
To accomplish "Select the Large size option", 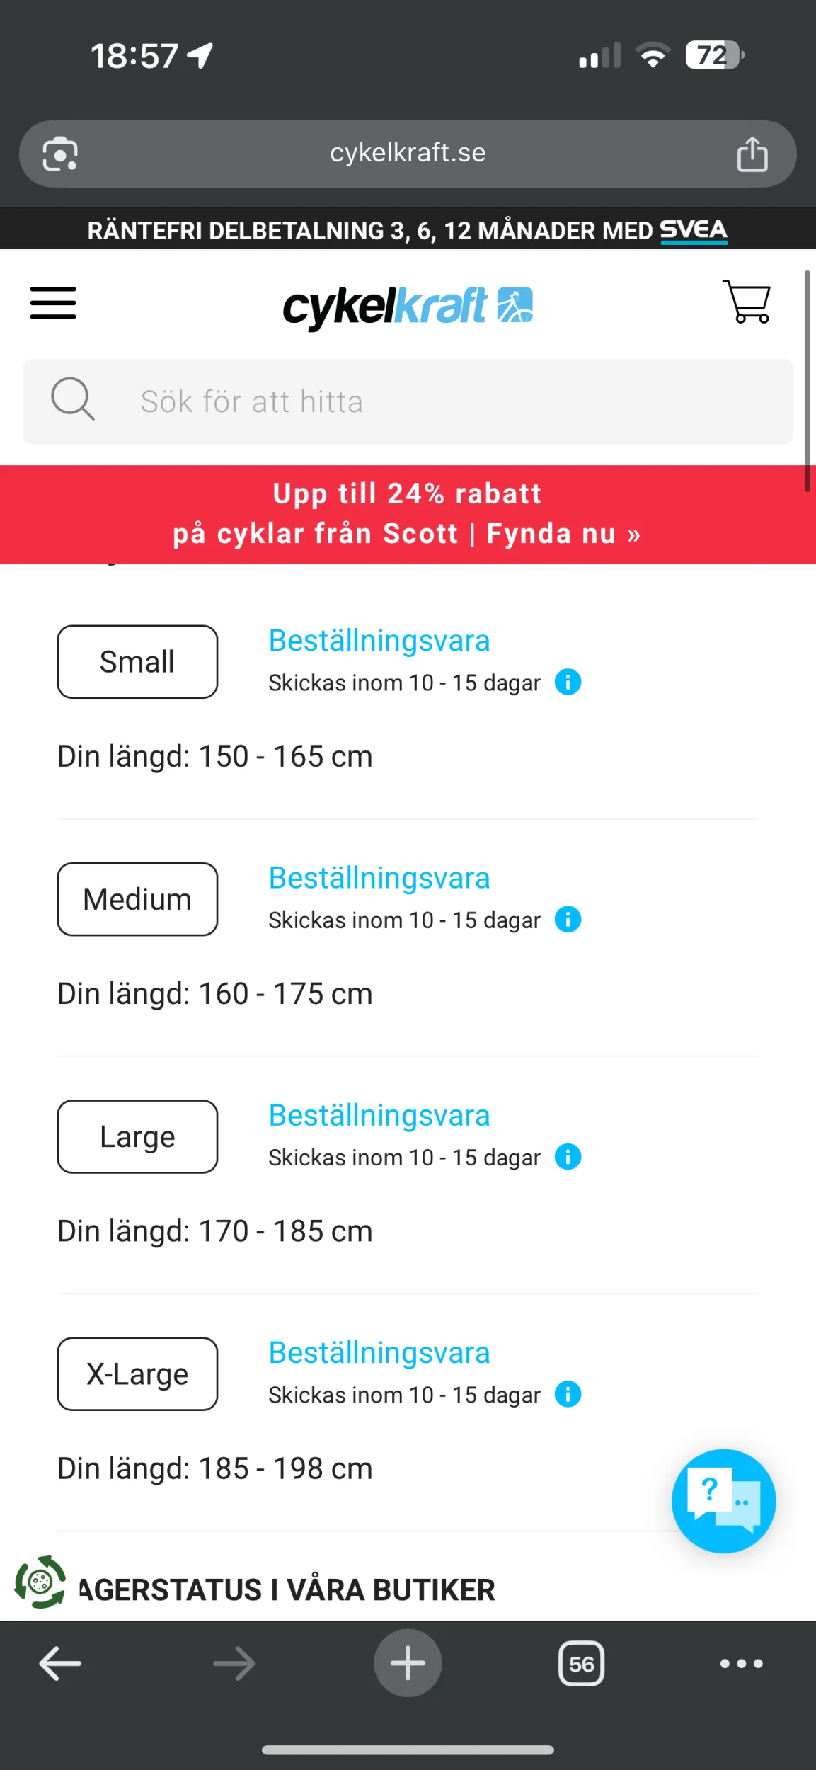I will (x=137, y=1136).
